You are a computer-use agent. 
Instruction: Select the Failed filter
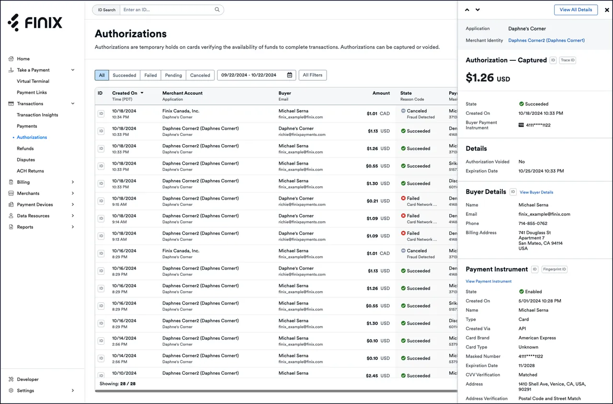(150, 75)
